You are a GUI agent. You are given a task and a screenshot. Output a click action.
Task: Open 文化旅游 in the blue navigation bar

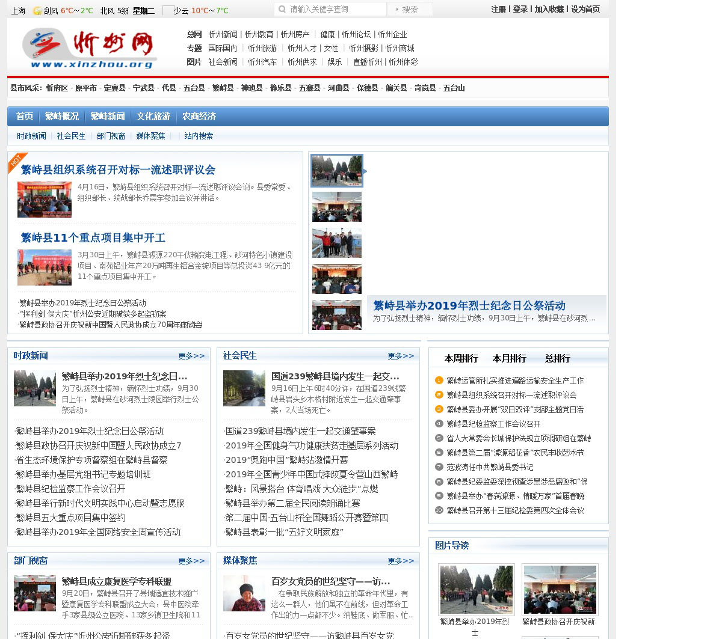pos(153,117)
